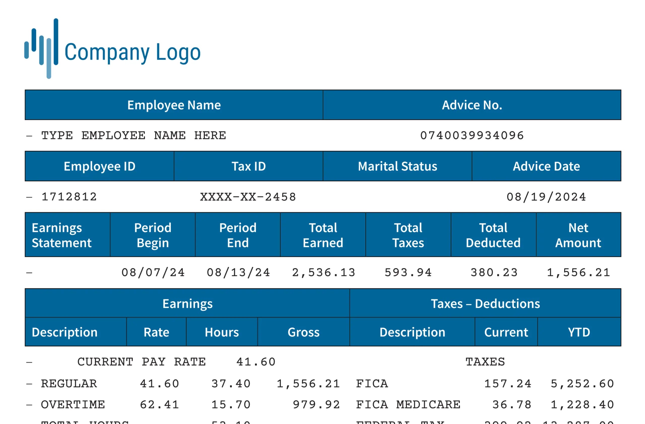Image resolution: width=645 pixels, height=424 pixels.
Task: Click tax ID value XXXX-XX-2458
Action: point(248,197)
